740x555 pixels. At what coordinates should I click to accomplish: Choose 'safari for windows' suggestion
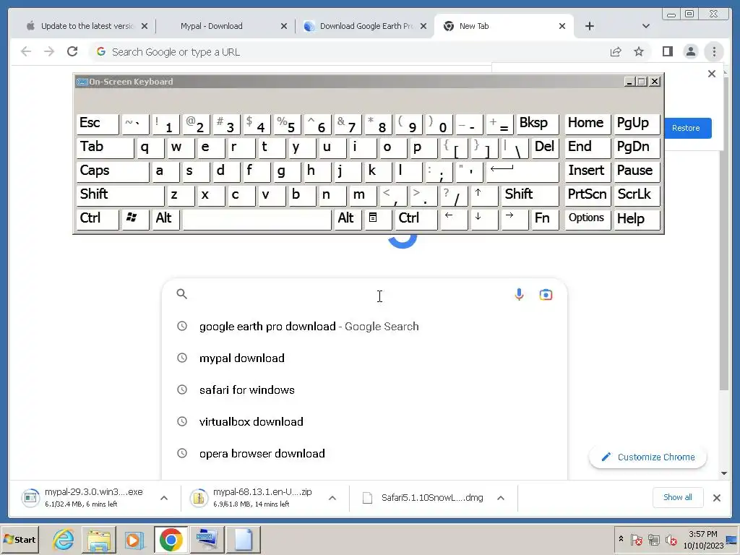point(364,390)
